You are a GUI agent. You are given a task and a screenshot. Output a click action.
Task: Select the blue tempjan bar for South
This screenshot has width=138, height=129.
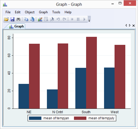[81, 88]
